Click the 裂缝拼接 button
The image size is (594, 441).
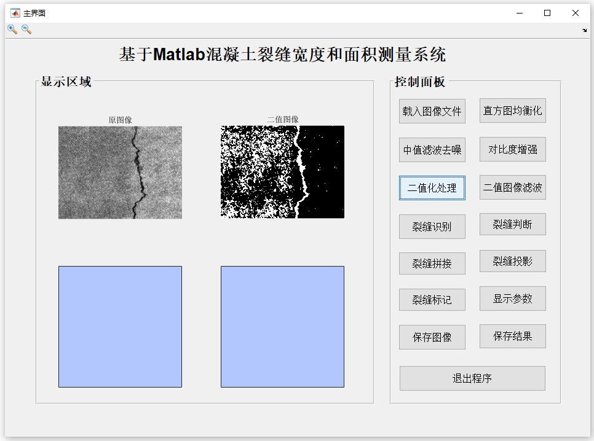point(432,263)
